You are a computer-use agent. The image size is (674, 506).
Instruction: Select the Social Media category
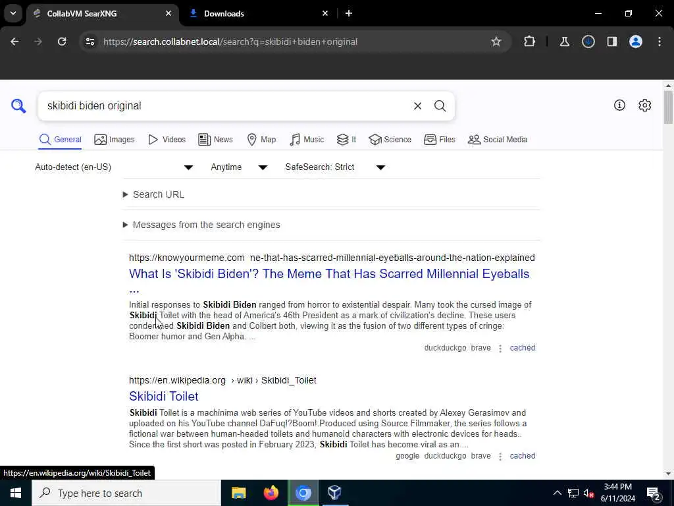tap(498, 140)
